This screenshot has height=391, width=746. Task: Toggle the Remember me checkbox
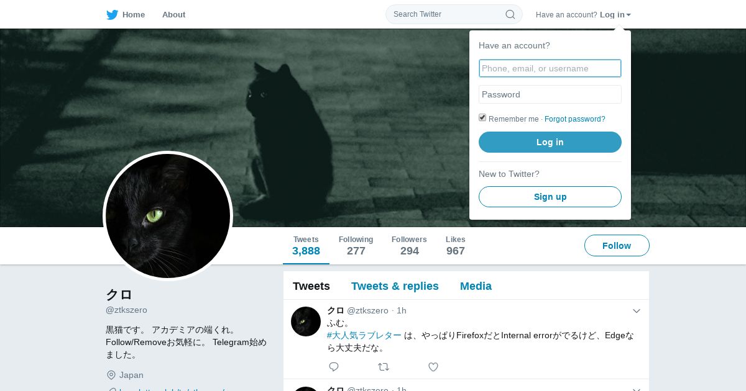coord(482,118)
